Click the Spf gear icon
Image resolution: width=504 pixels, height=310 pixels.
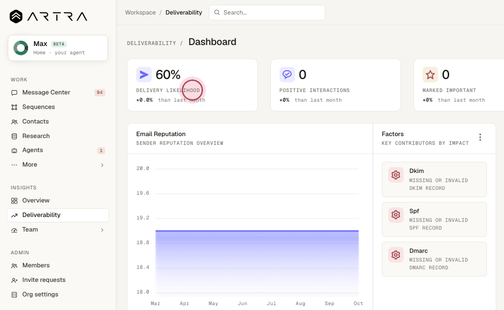(395, 215)
